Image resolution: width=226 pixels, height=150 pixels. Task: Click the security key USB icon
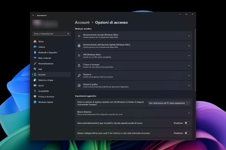pos(79,65)
